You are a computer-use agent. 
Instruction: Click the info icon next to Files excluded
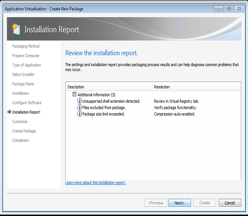(79, 107)
